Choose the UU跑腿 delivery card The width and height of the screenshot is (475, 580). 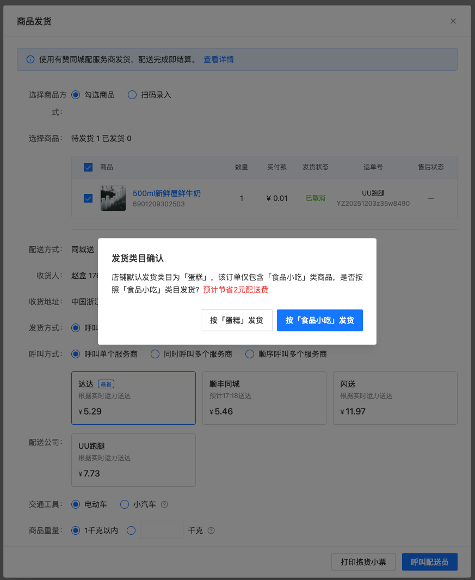[133, 460]
